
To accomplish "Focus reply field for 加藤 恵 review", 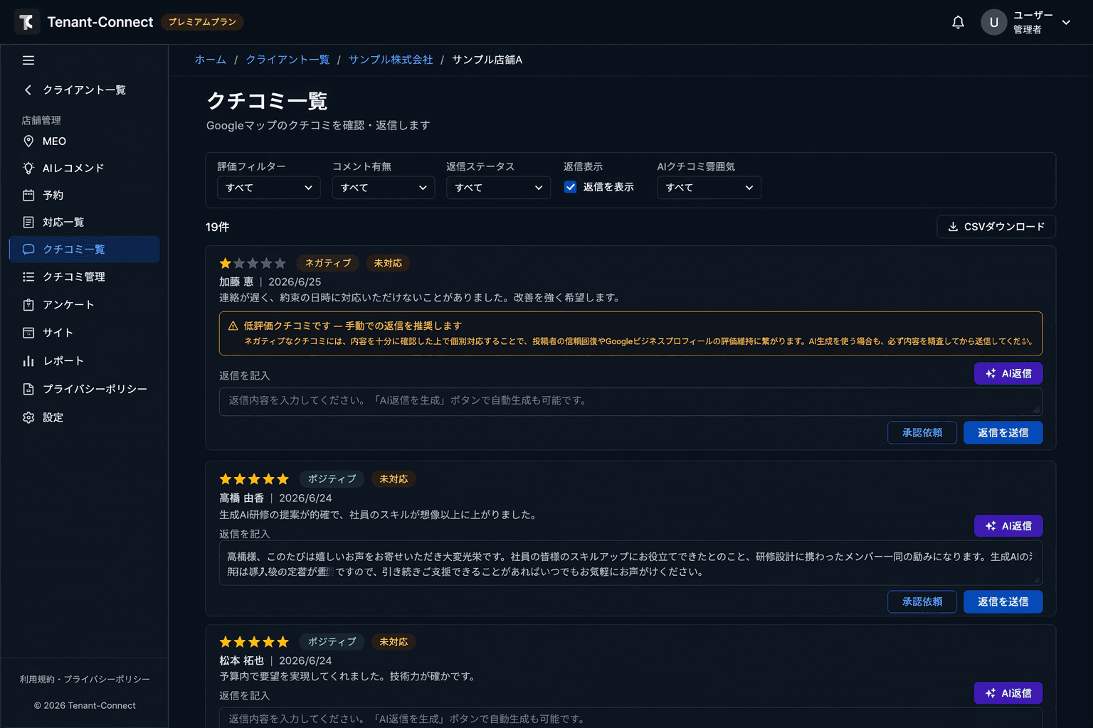I will tap(630, 402).
